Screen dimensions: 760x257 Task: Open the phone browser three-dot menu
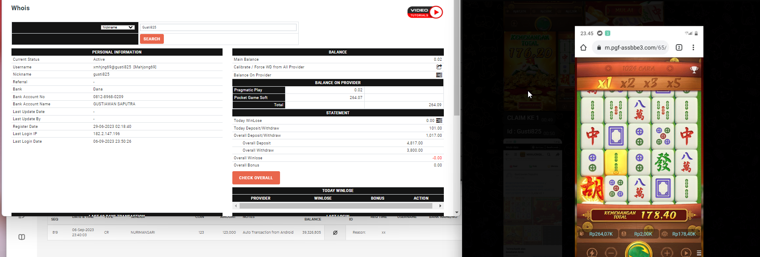[693, 48]
